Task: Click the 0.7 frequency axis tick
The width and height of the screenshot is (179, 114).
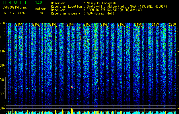Action: click(3, 94)
